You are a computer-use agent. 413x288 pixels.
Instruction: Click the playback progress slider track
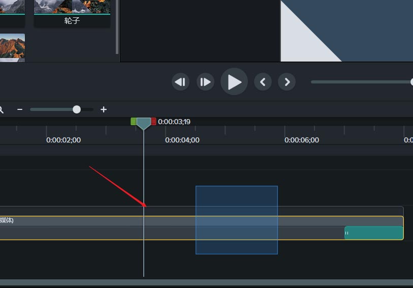(x=361, y=82)
